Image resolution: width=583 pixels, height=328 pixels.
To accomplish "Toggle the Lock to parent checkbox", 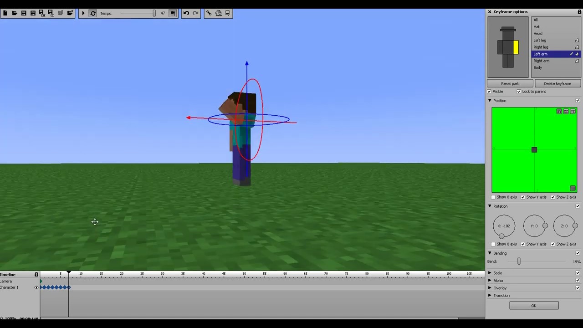I will point(519,92).
